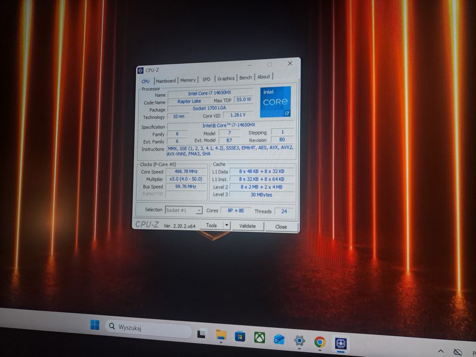Image resolution: width=476 pixels, height=357 pixels.
Task: Click the Ext. Model value B7
Action: point(229,140)
